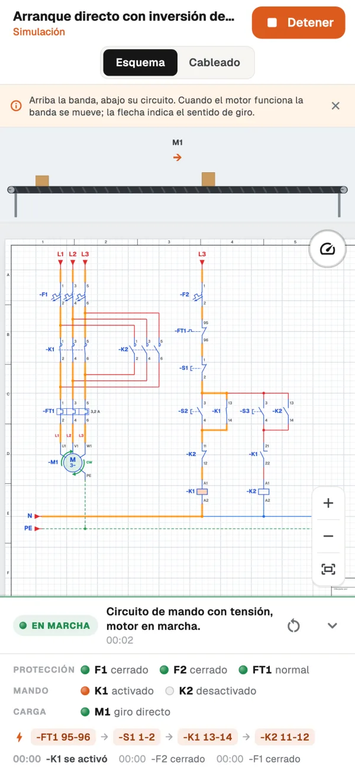
Task: Click the Simulación subtitle
Action: click(39, 32)
